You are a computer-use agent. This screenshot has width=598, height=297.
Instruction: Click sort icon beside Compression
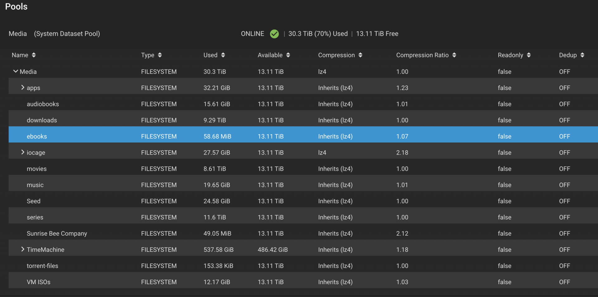click(x=360, y=55)
